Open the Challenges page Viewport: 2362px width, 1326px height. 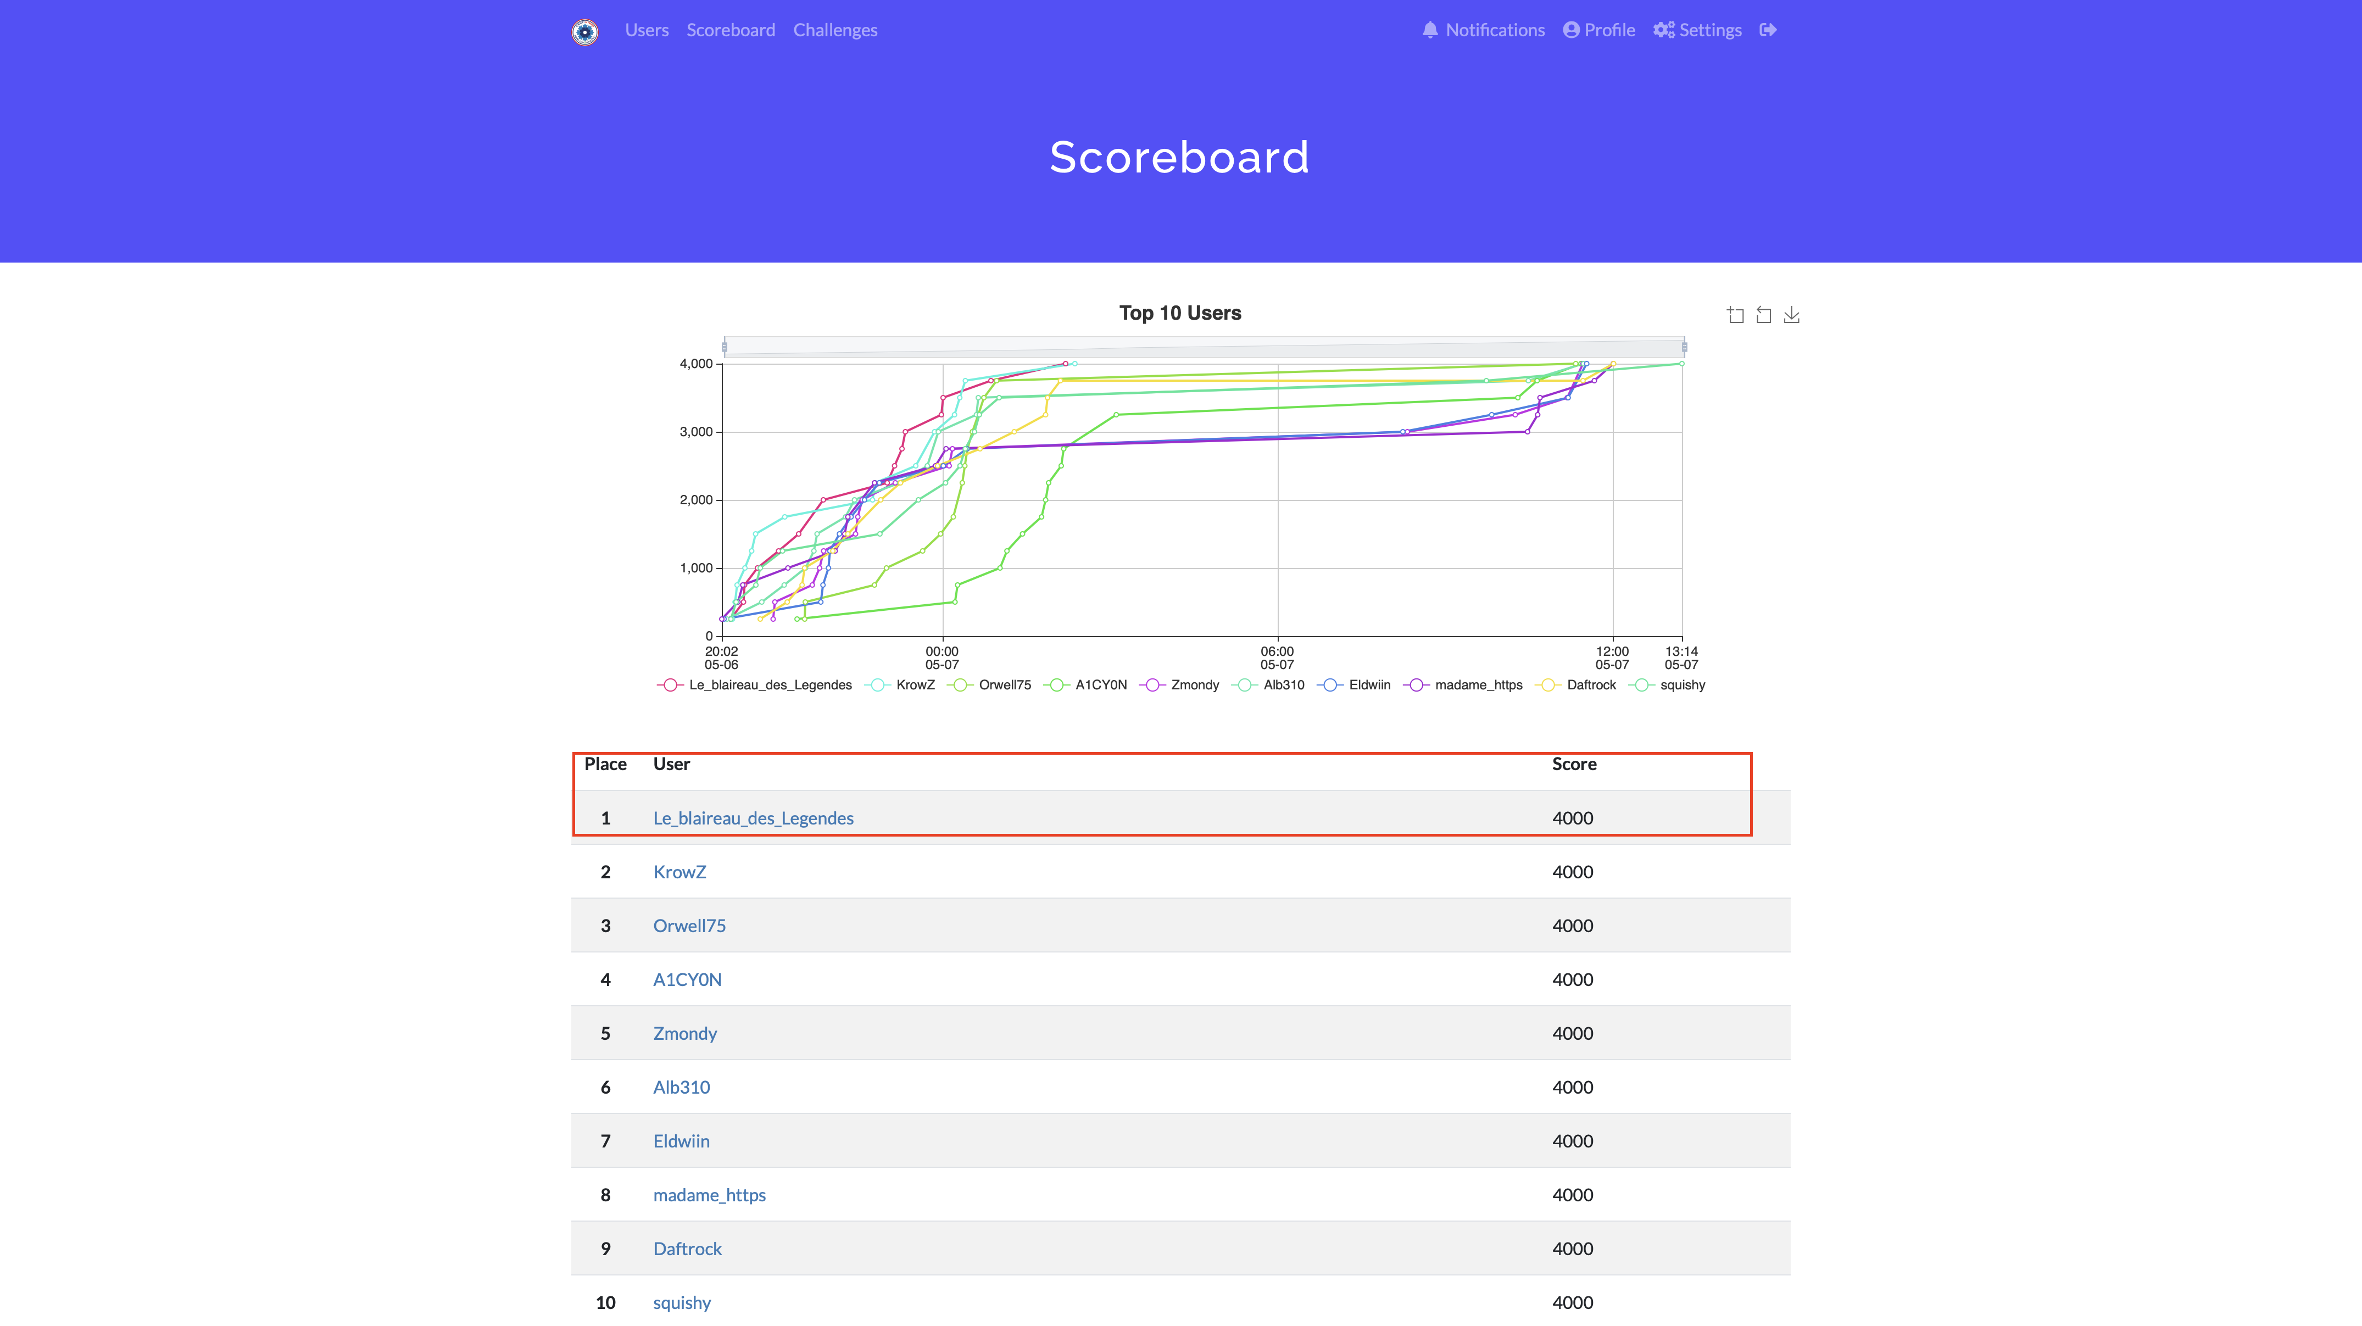coord(834,30)
